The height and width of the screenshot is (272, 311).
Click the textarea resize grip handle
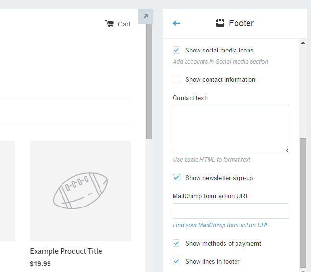click(286, 151)
